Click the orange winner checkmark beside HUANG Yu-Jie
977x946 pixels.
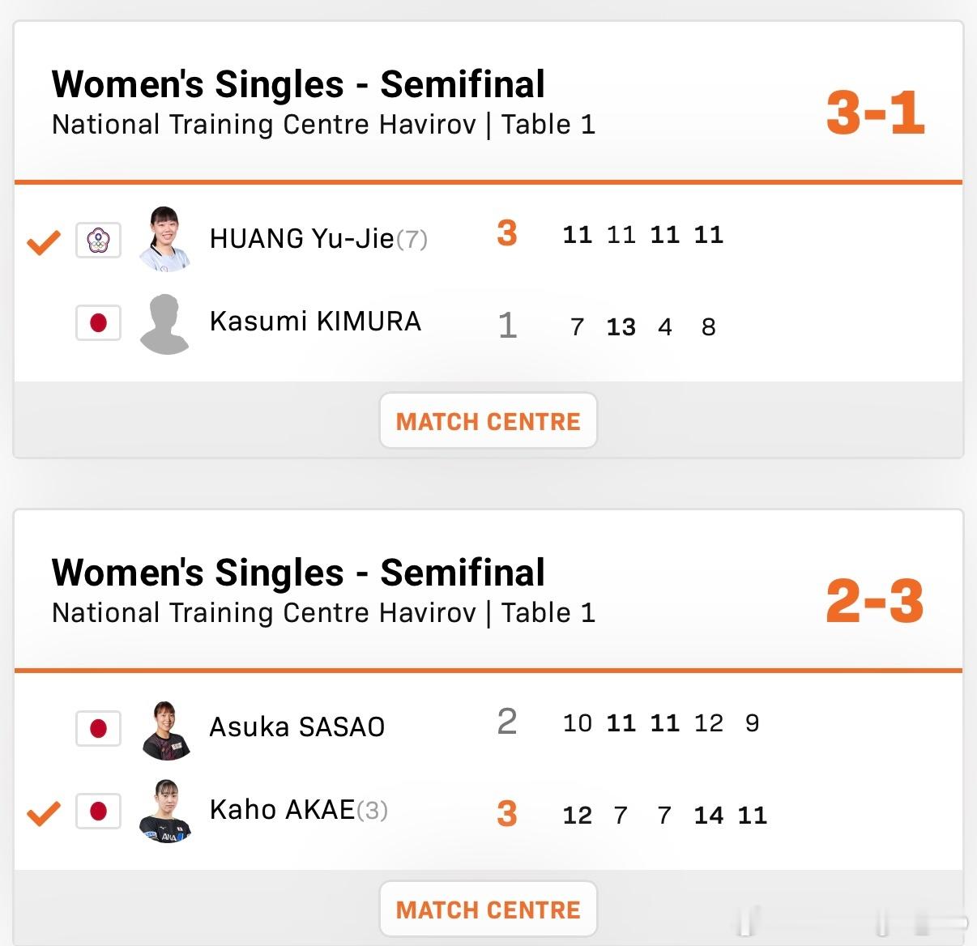[44, 241]
